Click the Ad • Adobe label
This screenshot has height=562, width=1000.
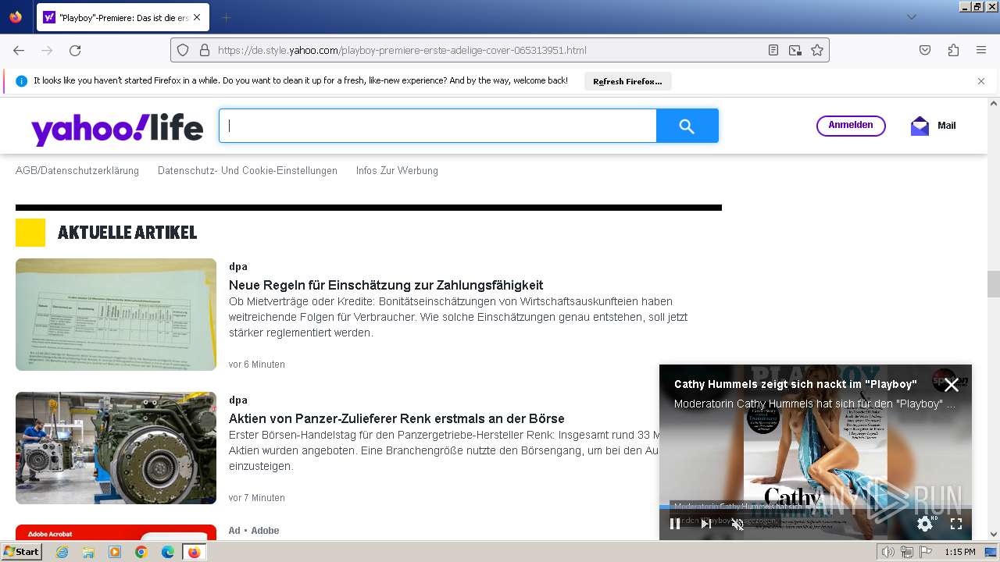(254, 531)
